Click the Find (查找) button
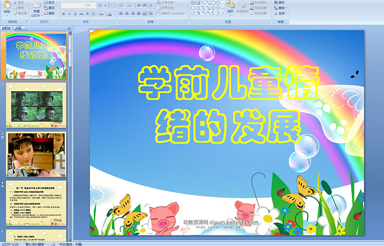The image size is (384, 246). 280,2
